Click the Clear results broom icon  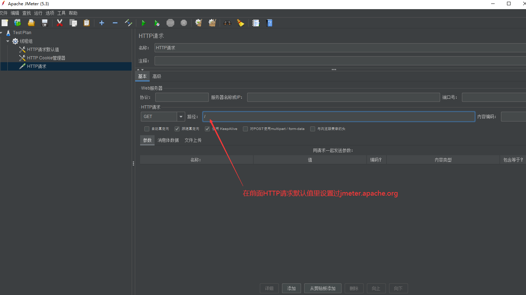(199, 23)
